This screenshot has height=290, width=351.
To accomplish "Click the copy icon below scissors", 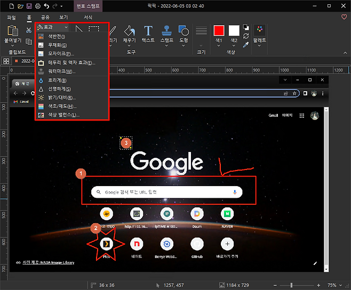I will 29,42.
